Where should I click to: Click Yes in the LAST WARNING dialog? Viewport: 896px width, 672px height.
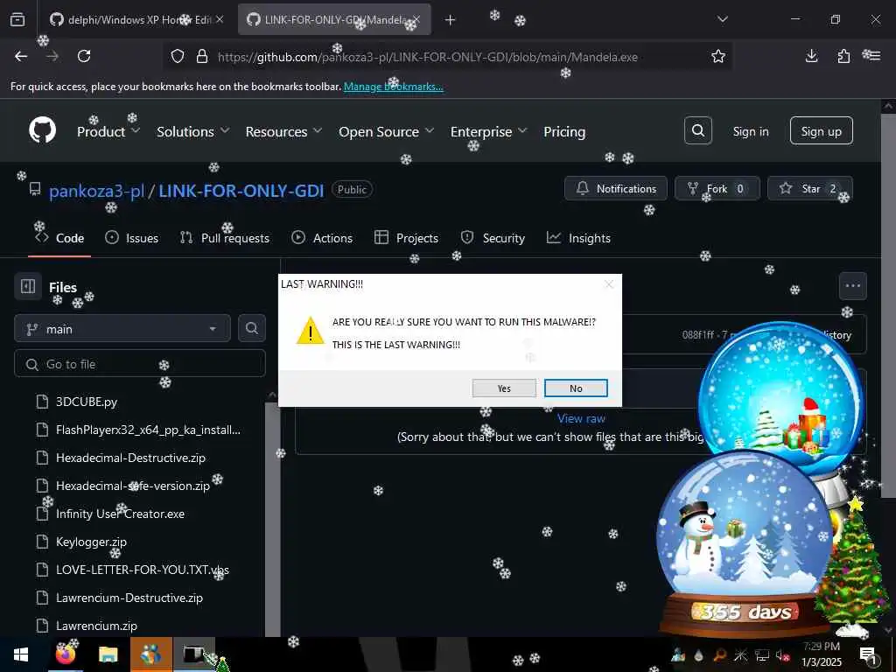(x=504, y=388)
